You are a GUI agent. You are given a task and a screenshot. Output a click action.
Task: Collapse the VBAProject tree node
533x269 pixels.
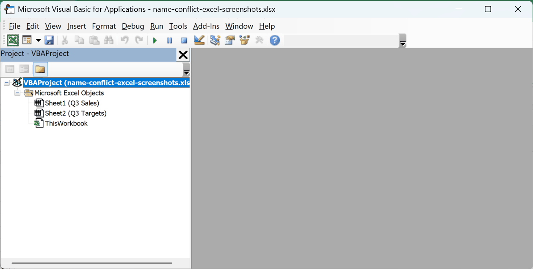click(7, 83)
